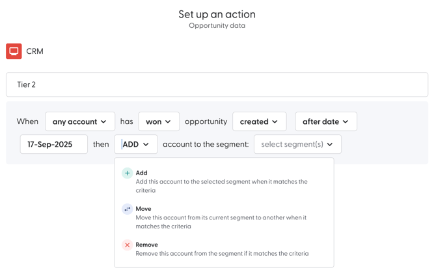Open the 'select segment(s)' placeholder dropdown

(292, 144)
